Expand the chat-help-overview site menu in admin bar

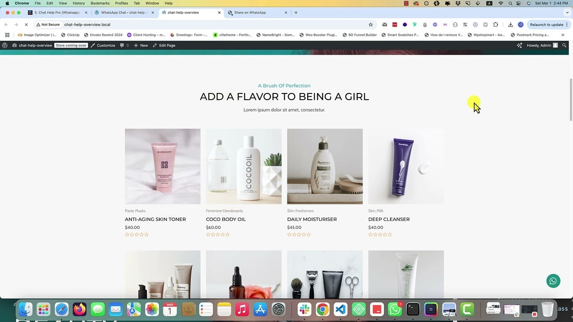[32, 45]
